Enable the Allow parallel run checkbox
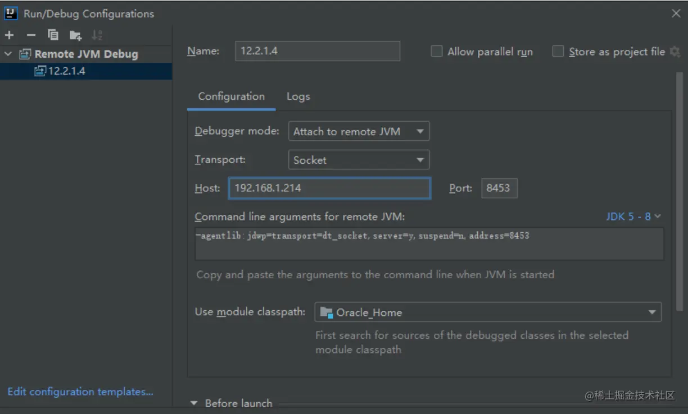 437,52
